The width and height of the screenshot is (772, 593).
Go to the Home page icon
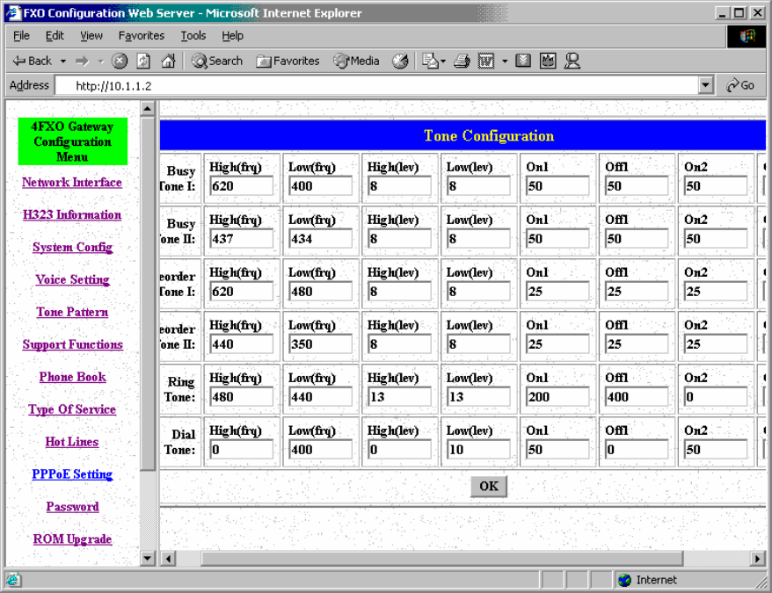coord(167,61)
